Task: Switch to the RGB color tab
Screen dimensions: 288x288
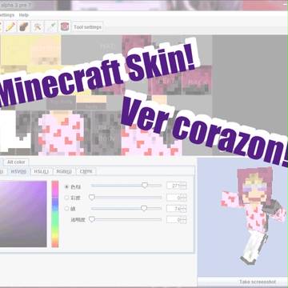Action: [64, 171]
